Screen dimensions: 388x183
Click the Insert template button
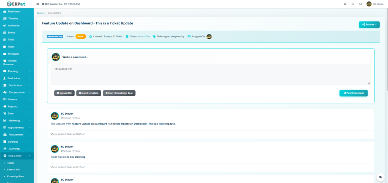(89, 93)
